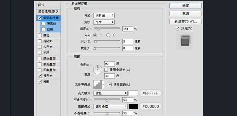Click the 角度 field showing 90

109,64
